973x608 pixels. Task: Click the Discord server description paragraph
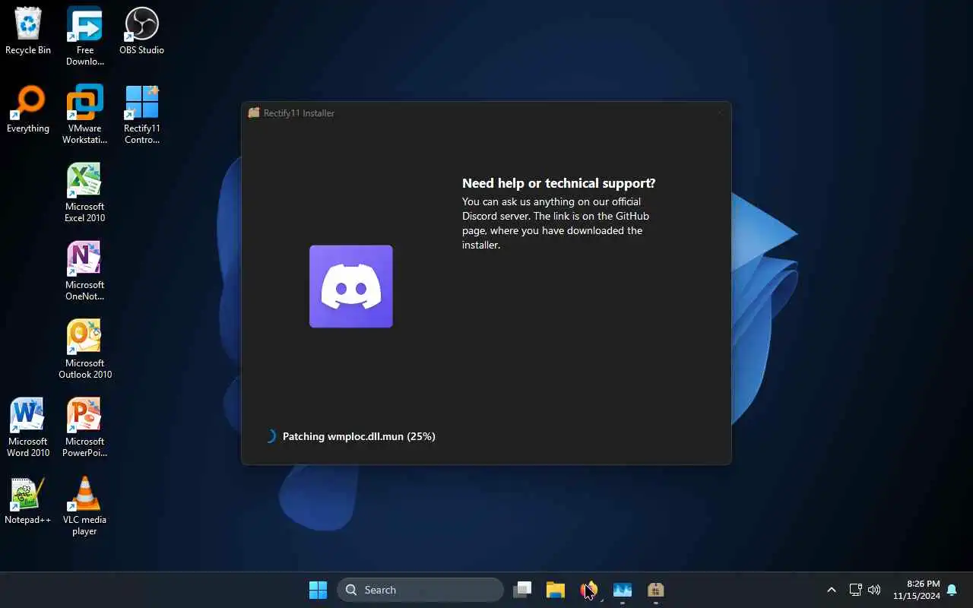(x=556, y=223)
